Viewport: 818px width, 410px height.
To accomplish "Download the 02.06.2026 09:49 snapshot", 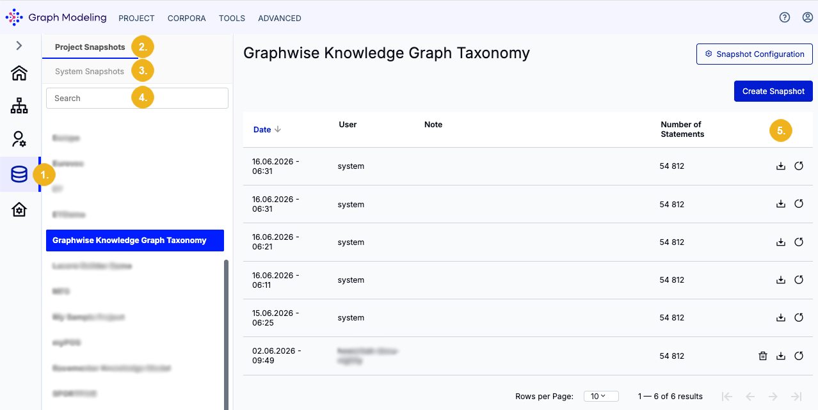I will pos(780,356).
